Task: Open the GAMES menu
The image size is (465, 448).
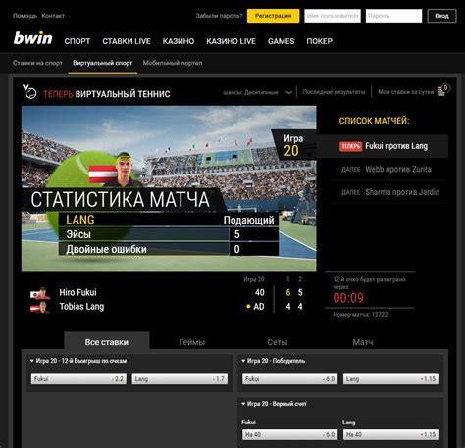Action: coord(282,41)
